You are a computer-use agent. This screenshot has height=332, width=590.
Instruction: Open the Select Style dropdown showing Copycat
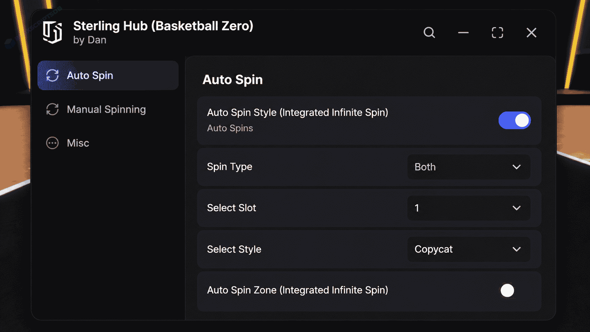click(x=469, y=249)
